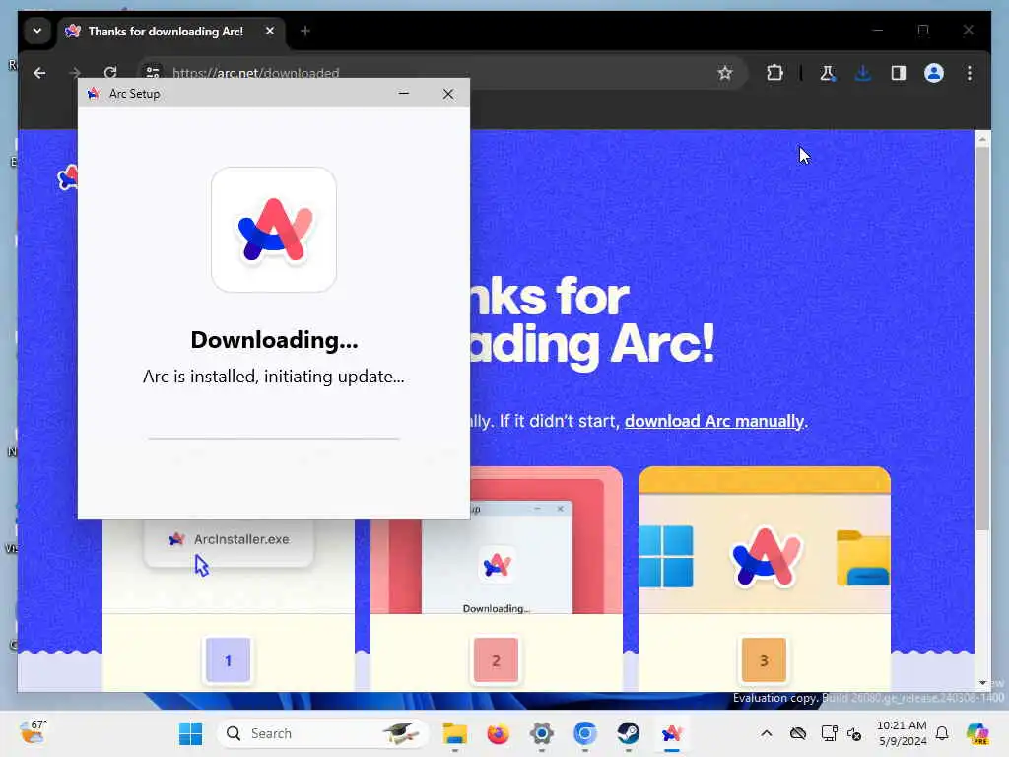Click the muted volume tray icon
Screen dimensions: 1009x757
(854, 733)
